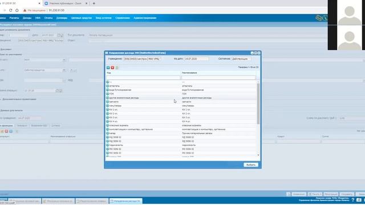Select 'КИ 2 кл.' in the Код column
The width and height of the screenshot is (365, 205).
point(113,113)
